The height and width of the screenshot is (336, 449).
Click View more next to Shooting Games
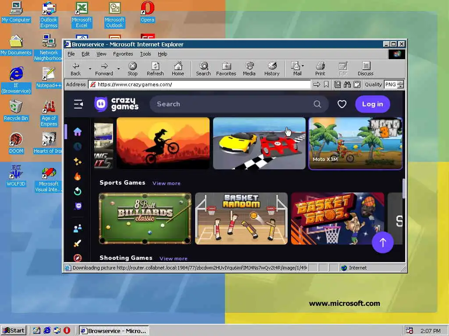[x=173, y=258]
